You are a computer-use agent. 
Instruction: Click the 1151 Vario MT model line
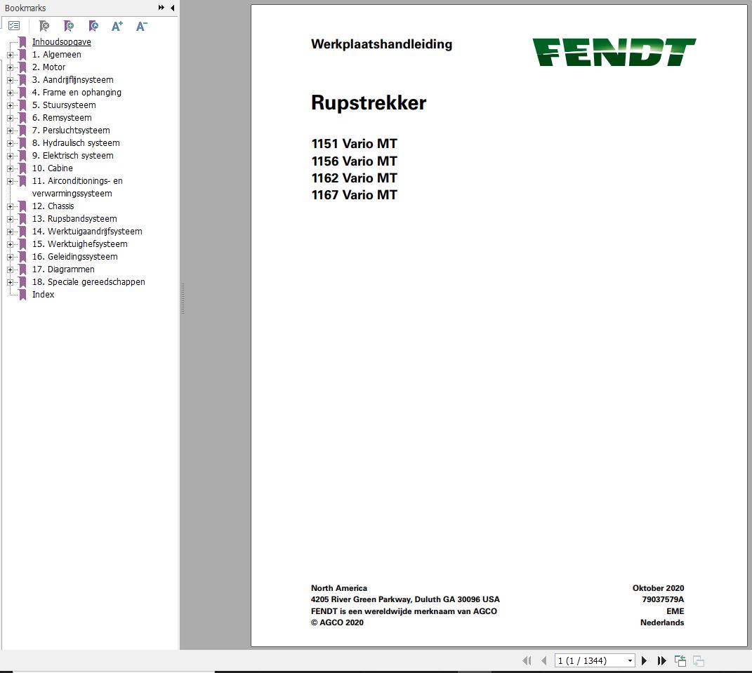click(354, 144)
